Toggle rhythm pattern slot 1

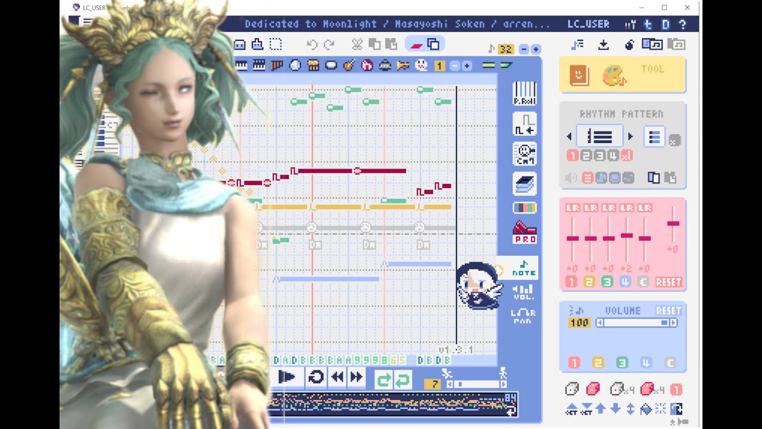[x=572, y=156]
